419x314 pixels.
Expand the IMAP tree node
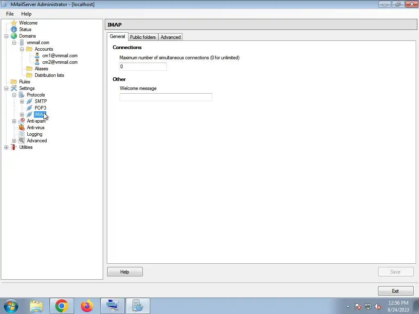click(x=22, y=114)
